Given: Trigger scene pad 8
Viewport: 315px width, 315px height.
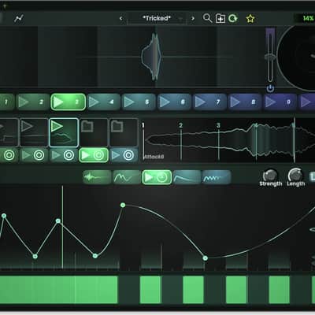Looking at the screenshot, I should [245, 102].
